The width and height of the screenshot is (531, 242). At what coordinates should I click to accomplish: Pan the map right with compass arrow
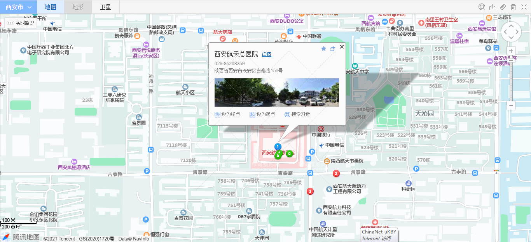click(517, 32)
